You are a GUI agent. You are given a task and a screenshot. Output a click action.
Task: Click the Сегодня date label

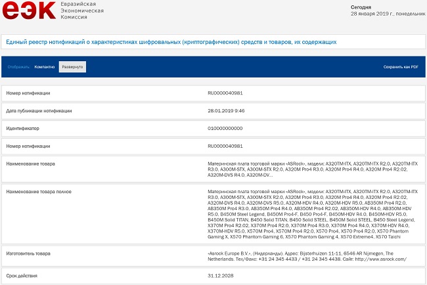point(361,7)
